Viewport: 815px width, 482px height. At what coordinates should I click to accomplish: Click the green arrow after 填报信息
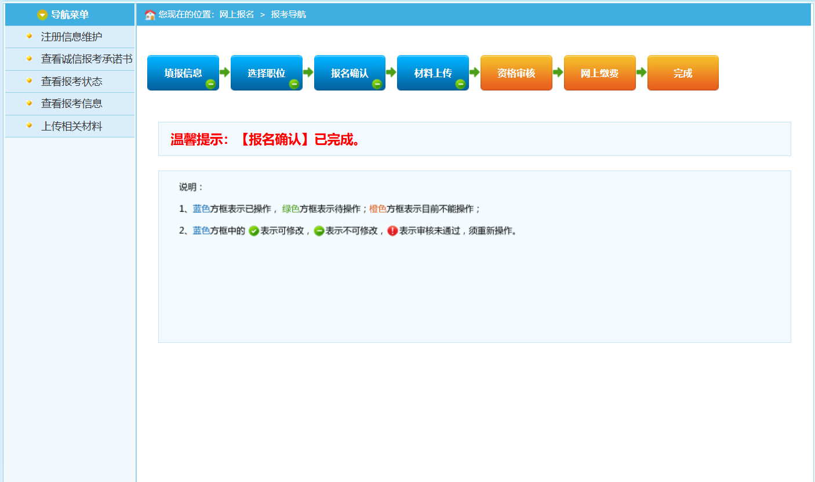click(225, 73)
